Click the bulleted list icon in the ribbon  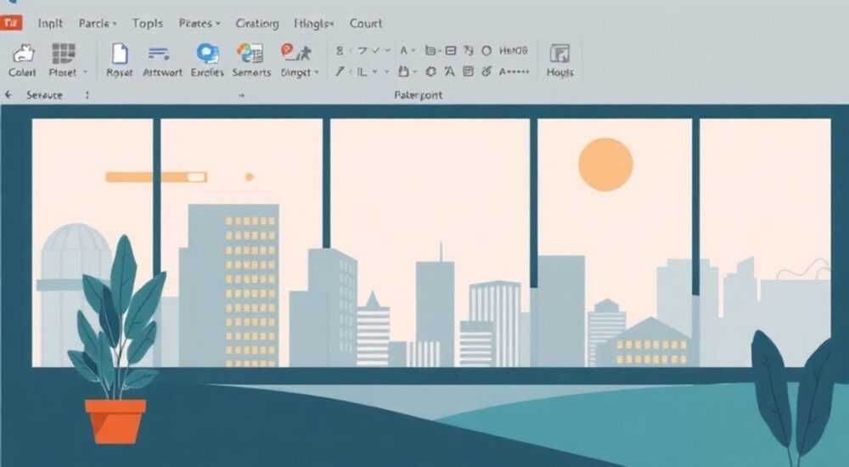[x=430, y=50]
